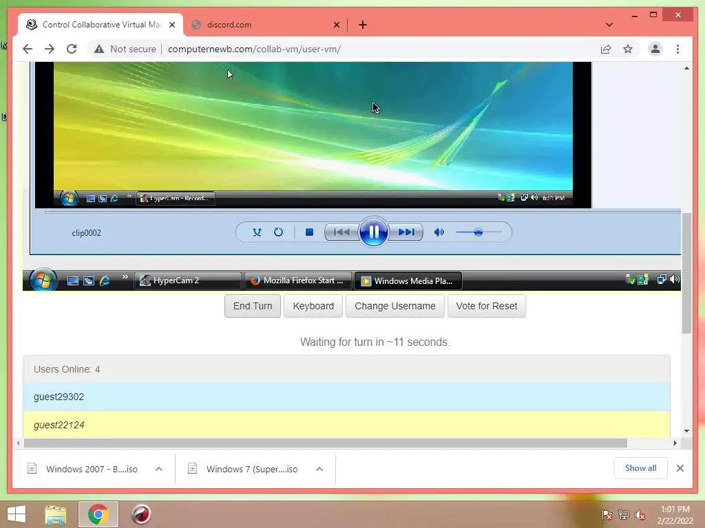
Task: Open the tab search chevron in title bar
Action: click(x=609, y=25)
